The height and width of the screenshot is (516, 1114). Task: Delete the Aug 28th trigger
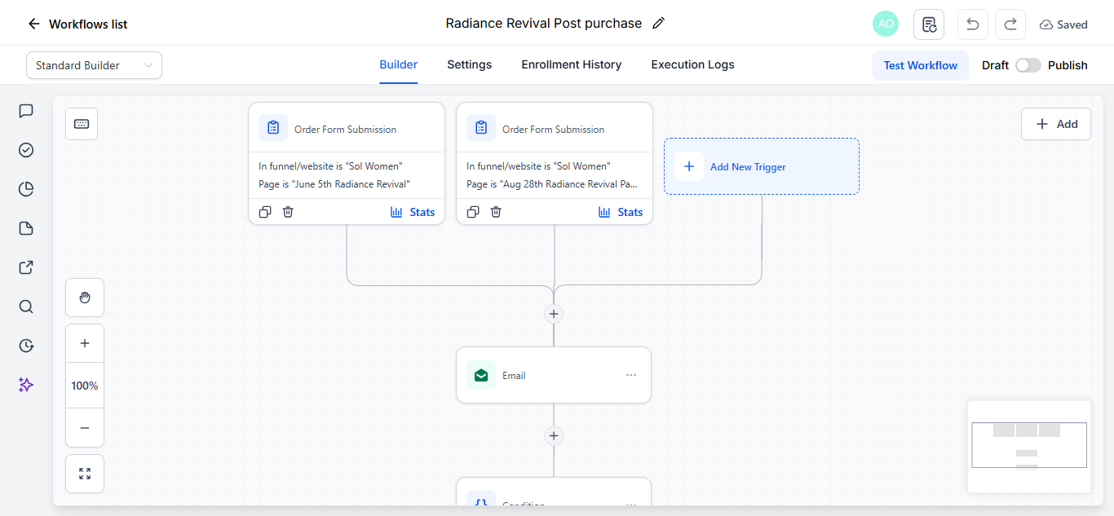[x=496, y=212]
